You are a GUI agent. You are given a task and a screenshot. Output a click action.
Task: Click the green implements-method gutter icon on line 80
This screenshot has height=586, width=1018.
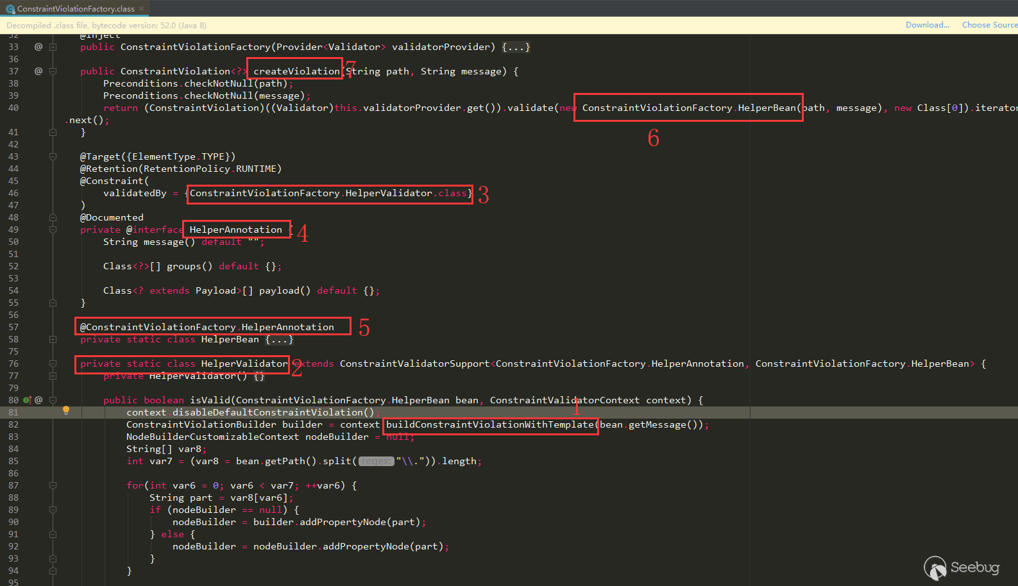(27, 400)
